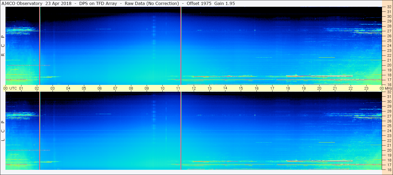Click RCP orange calibration line after 02 UTC
The width and height of the screenshot is (393, 175).
[40, 46]
